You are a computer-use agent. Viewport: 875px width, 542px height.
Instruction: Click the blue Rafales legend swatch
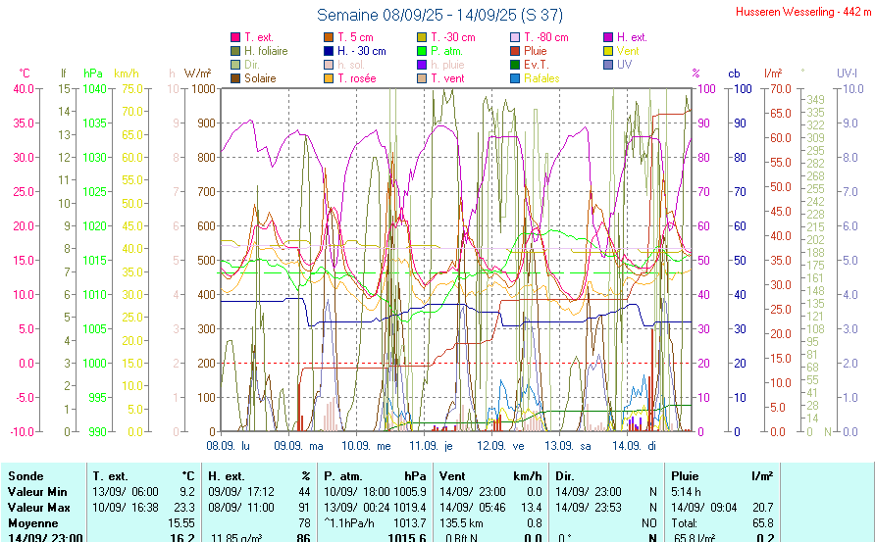[x=515, y=78]
